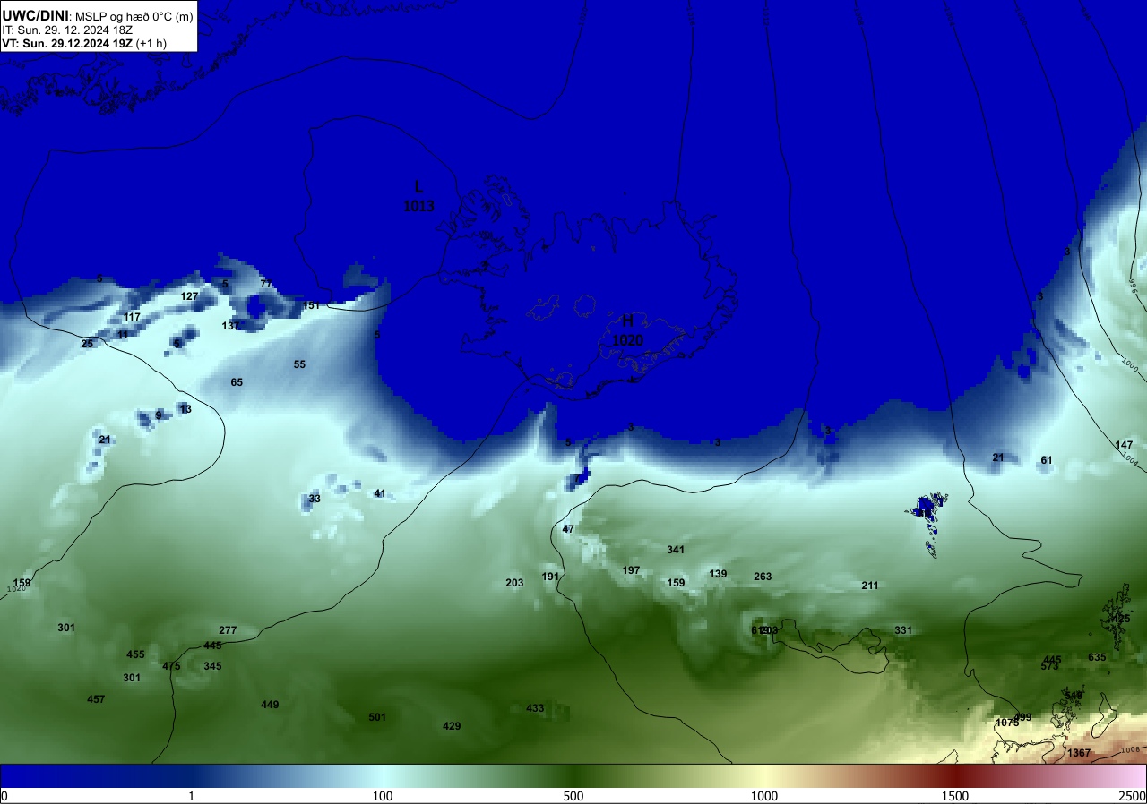Select the '345' height value
Viewport: 1147px width, 804px height.
[212, 666]
